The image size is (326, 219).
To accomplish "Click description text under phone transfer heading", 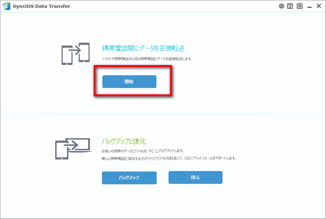I will click(x=147, y=59).
